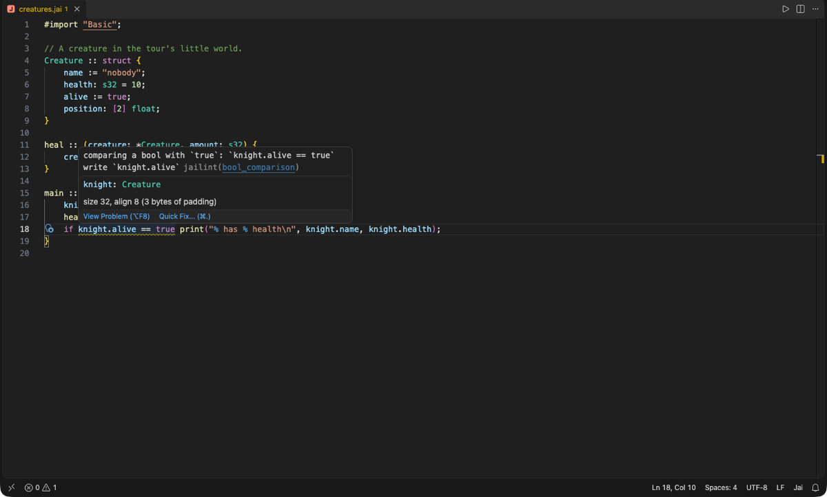Click the heal procedure name on line 11
This screenshot has width=827, height=497.
pyautogui.click(x=54, y=145)
